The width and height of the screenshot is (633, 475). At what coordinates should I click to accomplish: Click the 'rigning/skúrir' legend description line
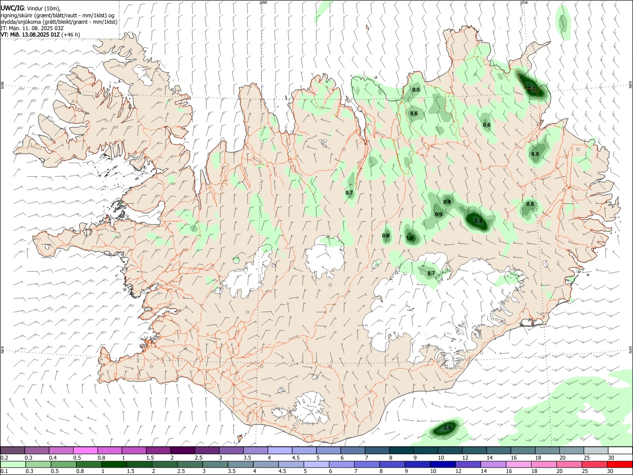pyautogui.click(x=57, y=15)
